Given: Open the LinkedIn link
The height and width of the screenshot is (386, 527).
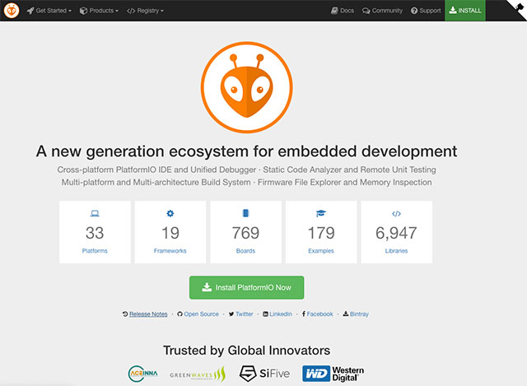Looking at the screenshot, I should (x=277, y=314).
